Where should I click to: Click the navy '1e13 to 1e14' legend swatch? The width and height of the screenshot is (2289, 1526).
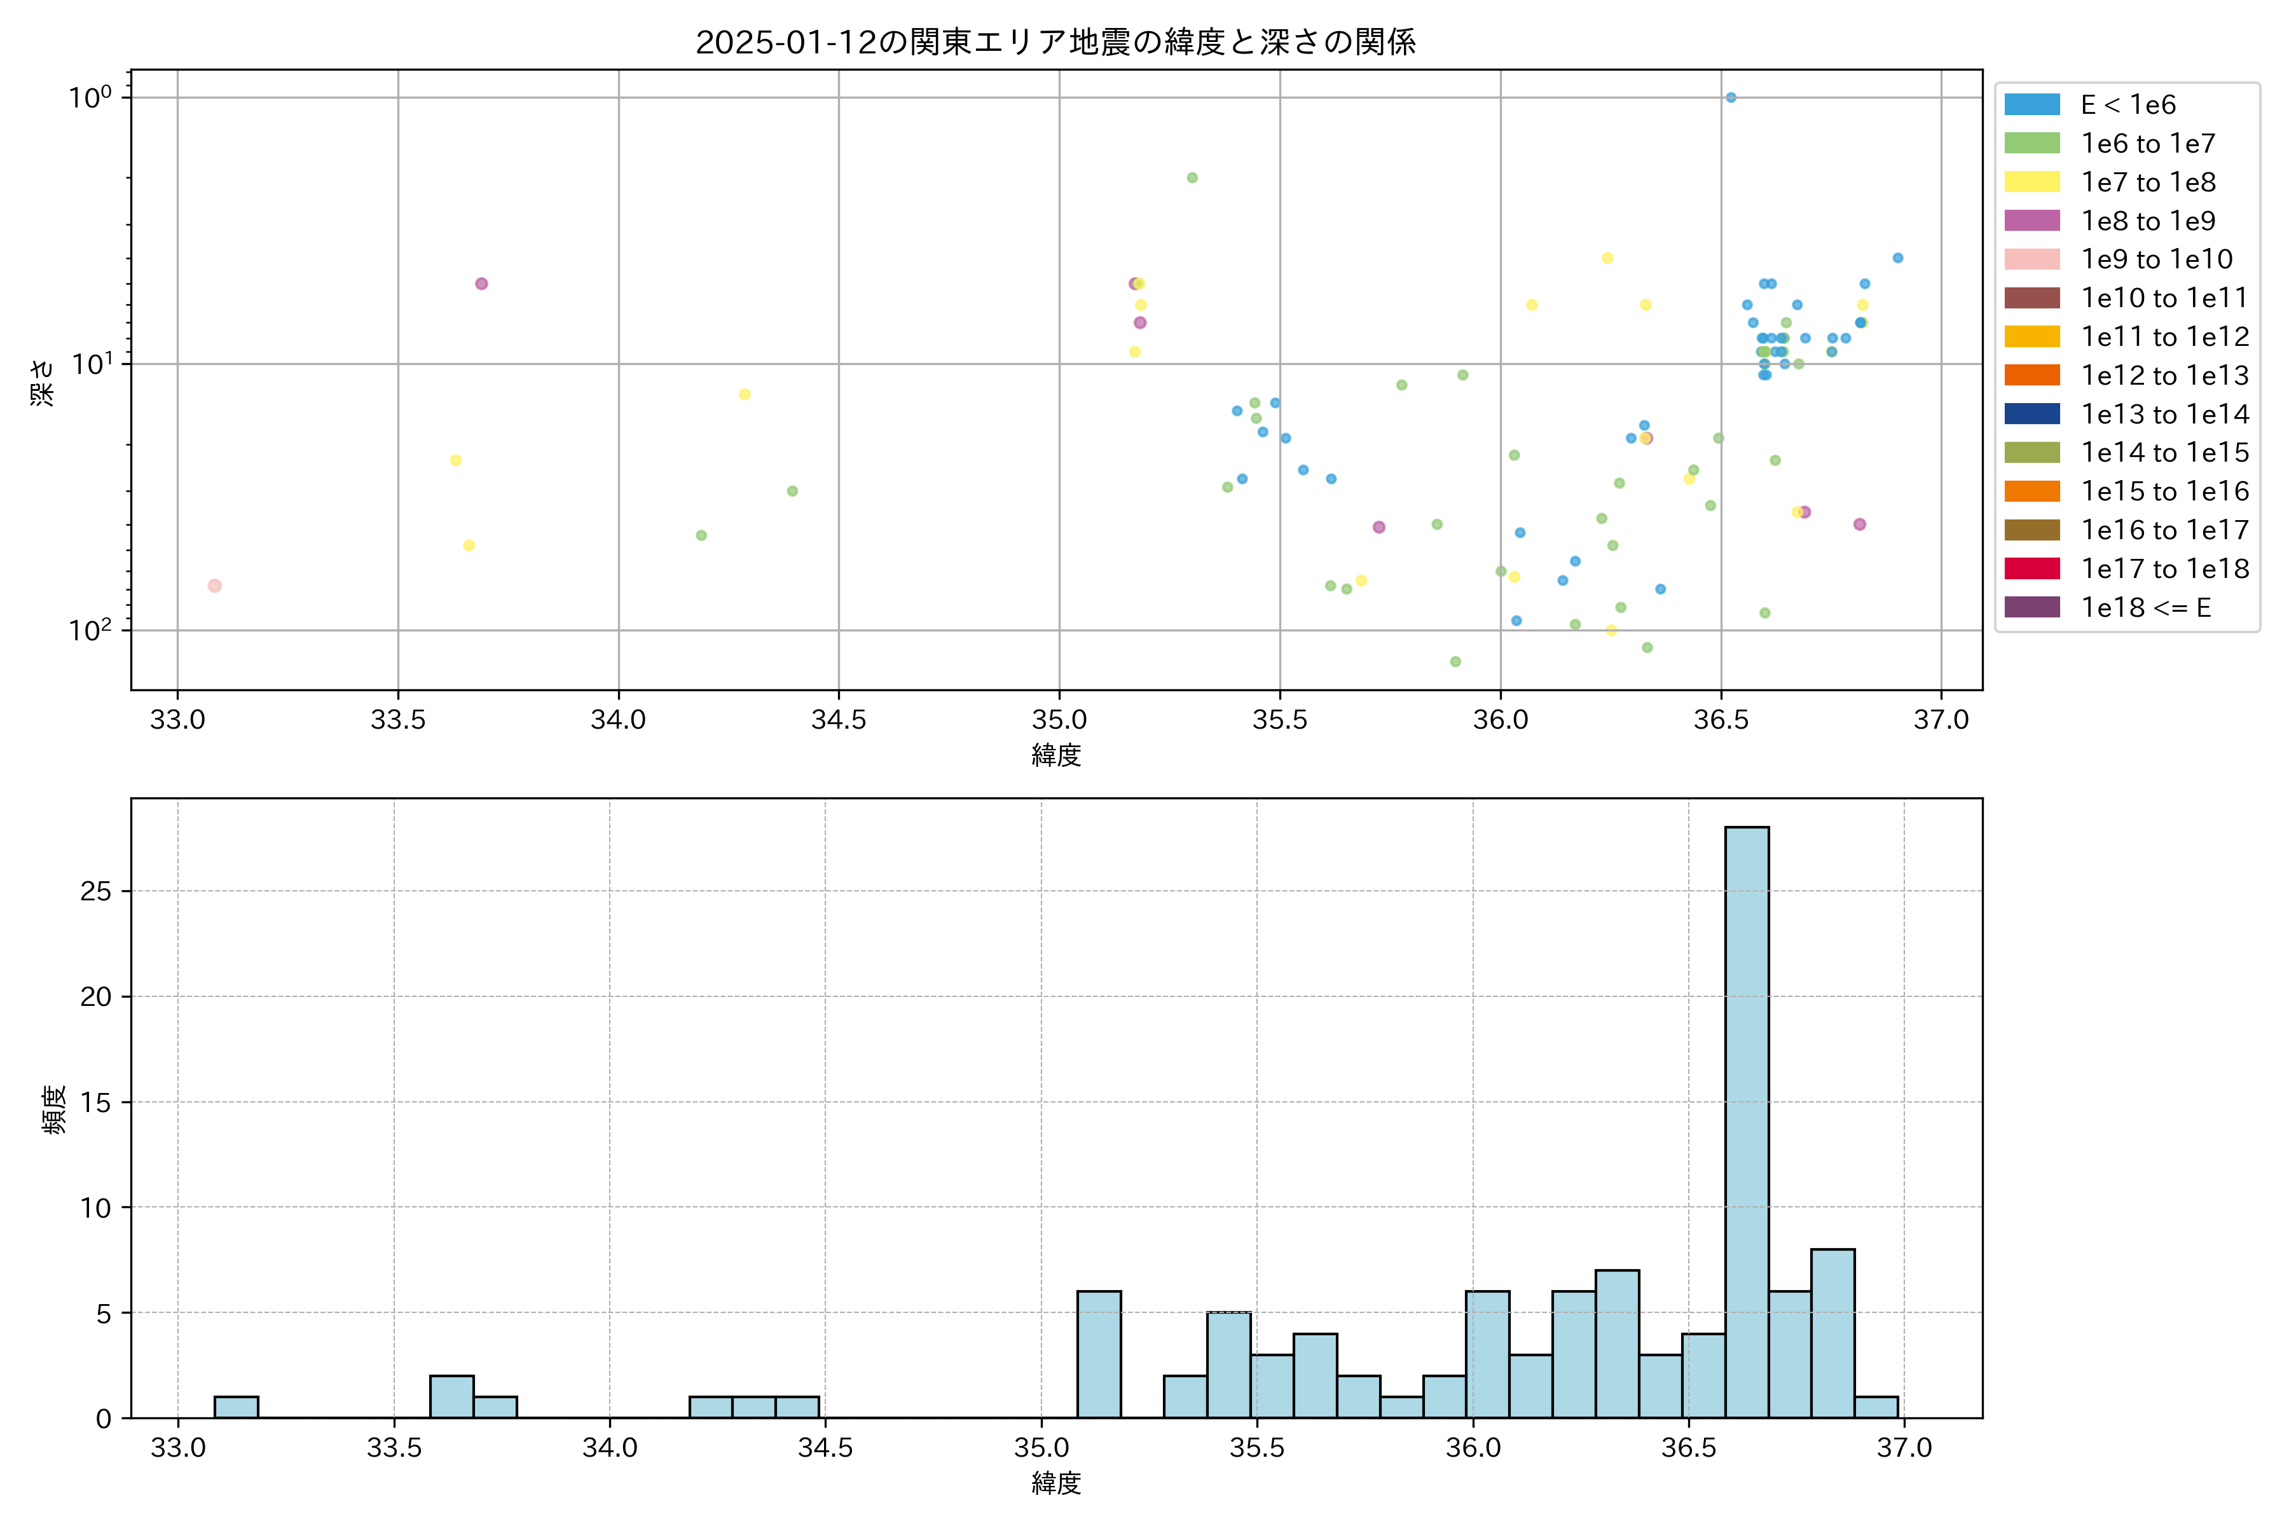(x=2031, y=414)
